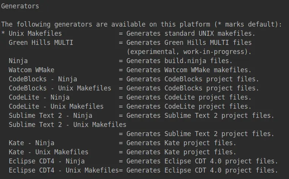Click the 'Sublime Text 2 - Unix Makefiles' name
The width and height of the screenshot is (289, 179).
[x=68, y=125]
